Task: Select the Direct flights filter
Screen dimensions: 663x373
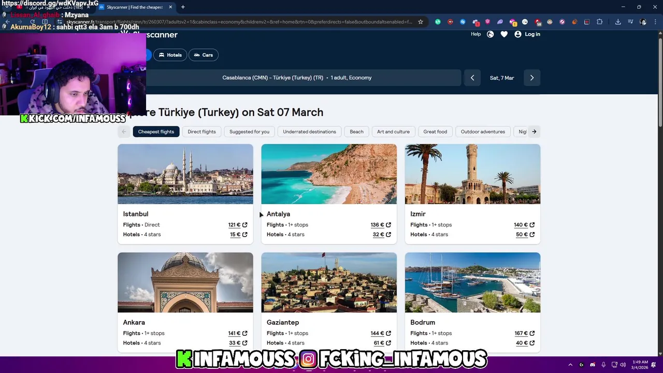Action: [x=201, y=132]
